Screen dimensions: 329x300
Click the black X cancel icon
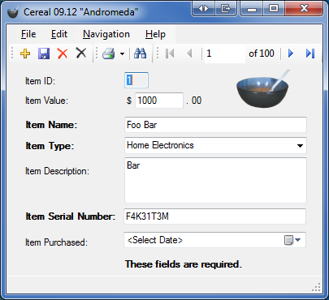[81, 53]
